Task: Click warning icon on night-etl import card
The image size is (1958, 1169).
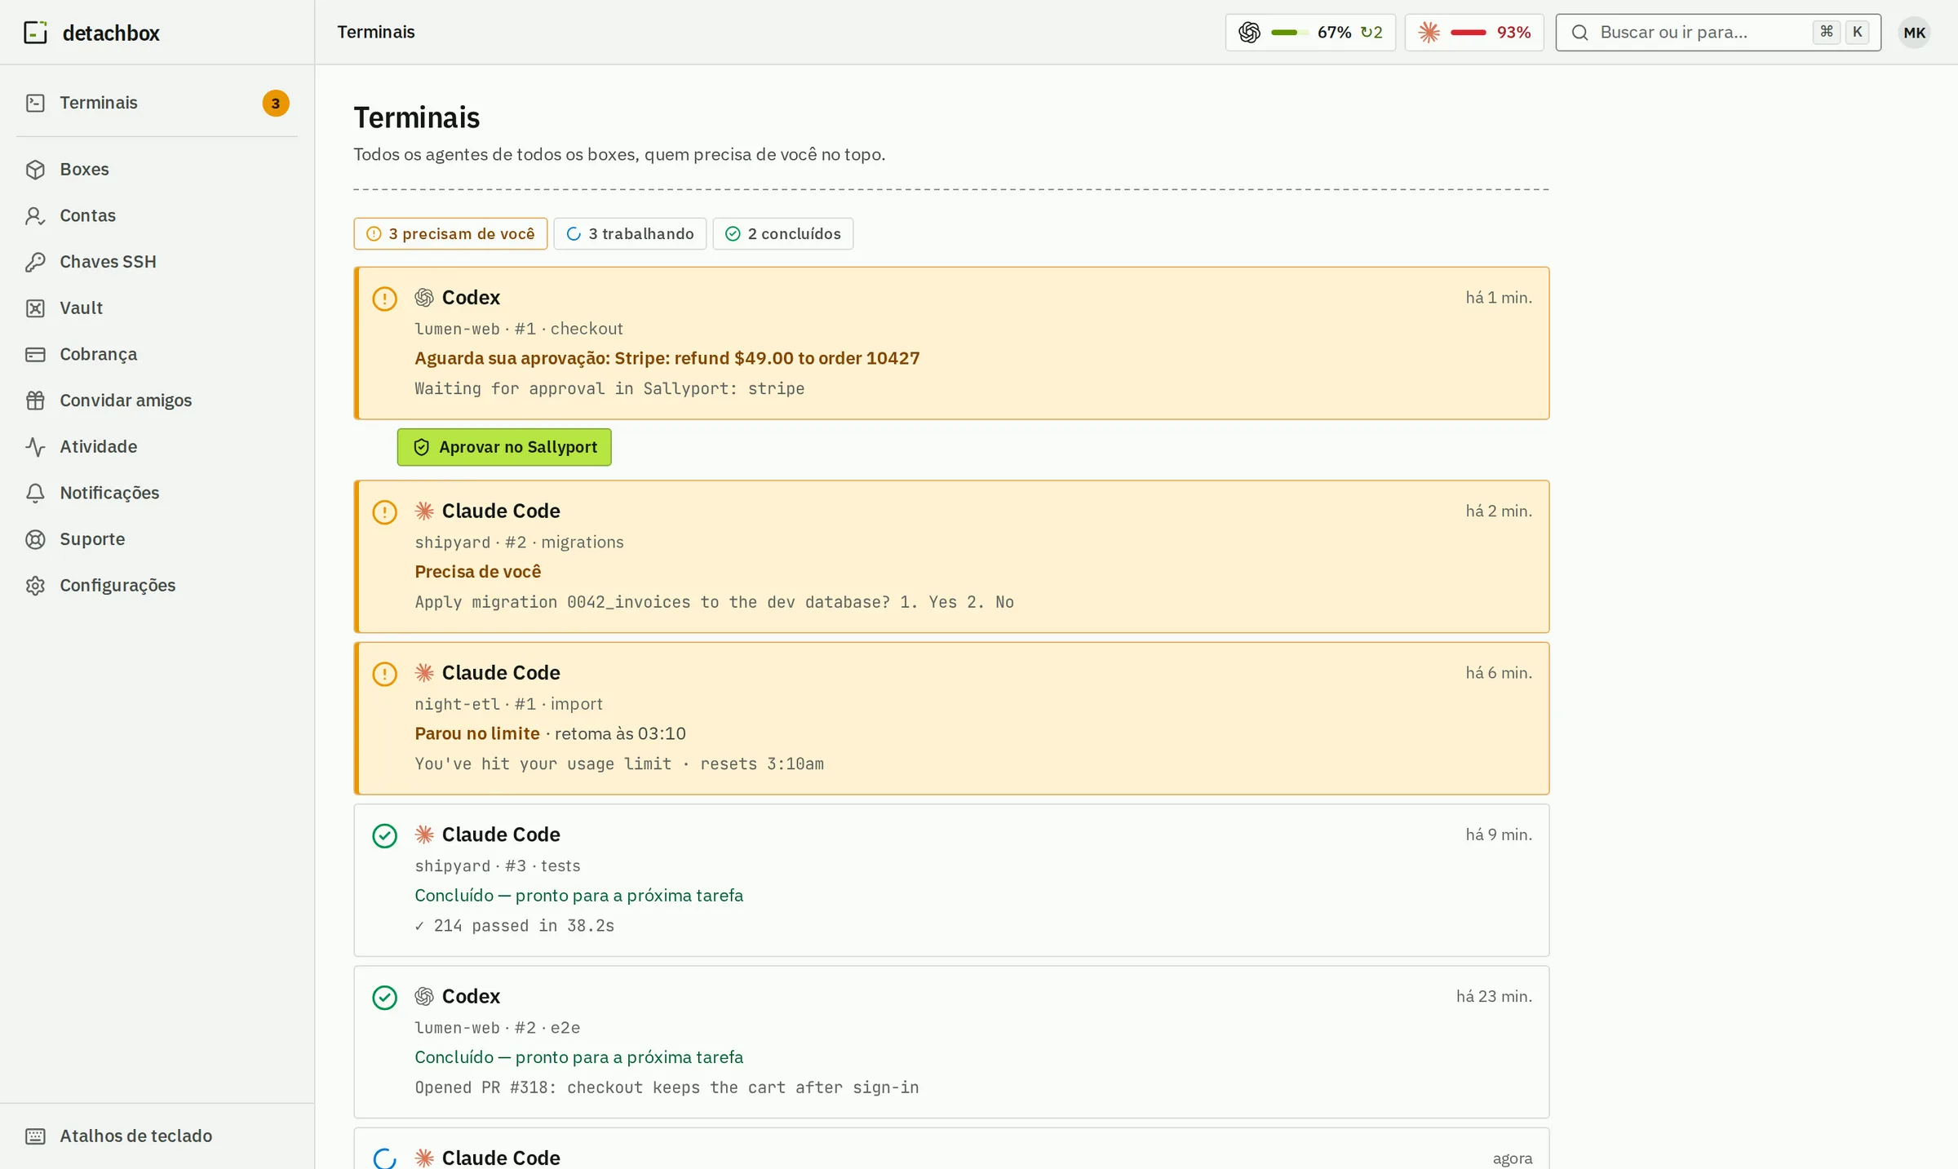Action: coord(384,674)
